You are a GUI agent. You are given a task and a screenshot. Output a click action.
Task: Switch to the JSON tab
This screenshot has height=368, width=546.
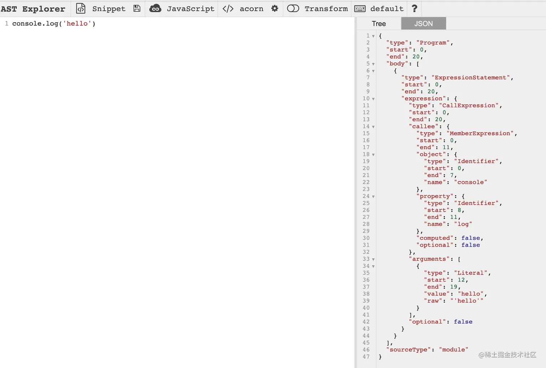click(x=424, y=23)
